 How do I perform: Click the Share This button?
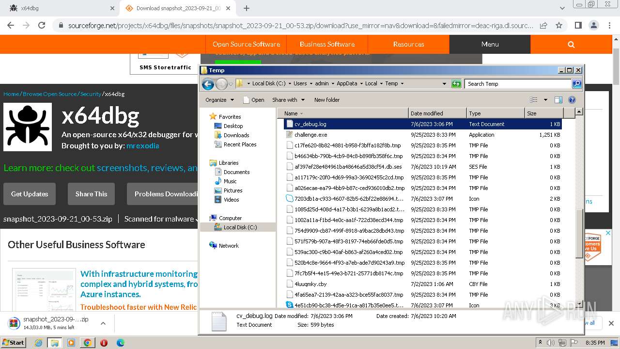point(91,194)
